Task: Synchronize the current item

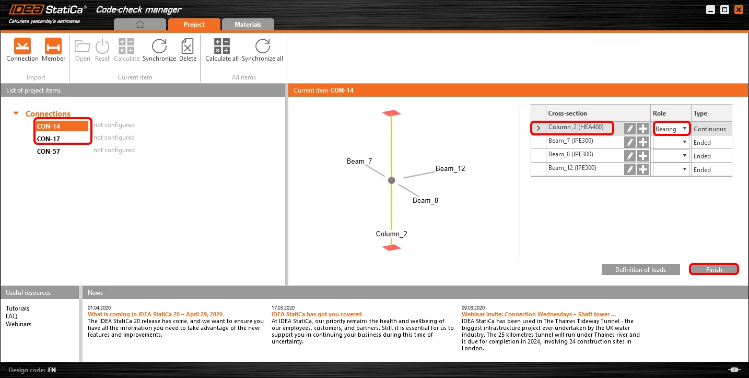Action: [x=159, y=50]
